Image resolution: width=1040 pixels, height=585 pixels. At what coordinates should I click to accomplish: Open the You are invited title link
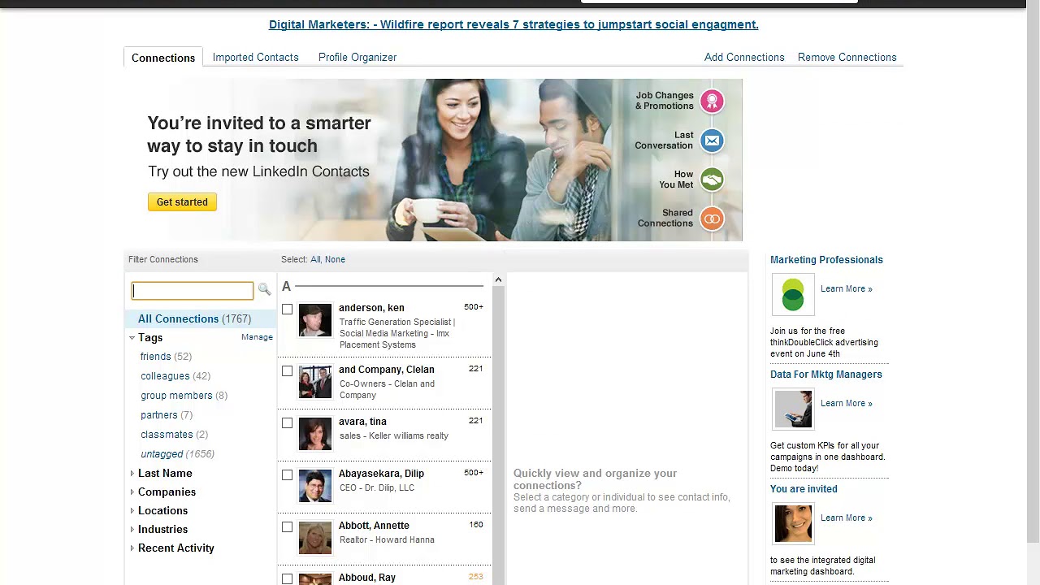(804, 489)
